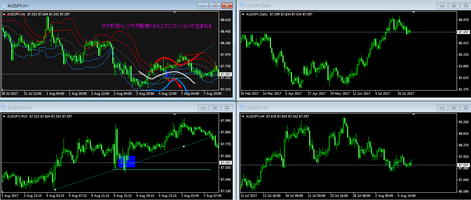This screenshot has width=471, height=200.
Task: Open the triangle beside AUDJPY,H4 chart label
Action: 243,116
